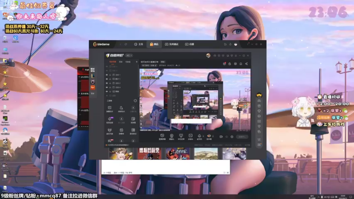Open the version dropdown beside 直播伴侣 logo

click(x=129, y=56)
